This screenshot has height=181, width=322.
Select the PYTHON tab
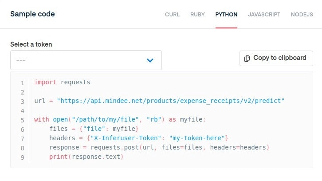(x=226, y=15)
